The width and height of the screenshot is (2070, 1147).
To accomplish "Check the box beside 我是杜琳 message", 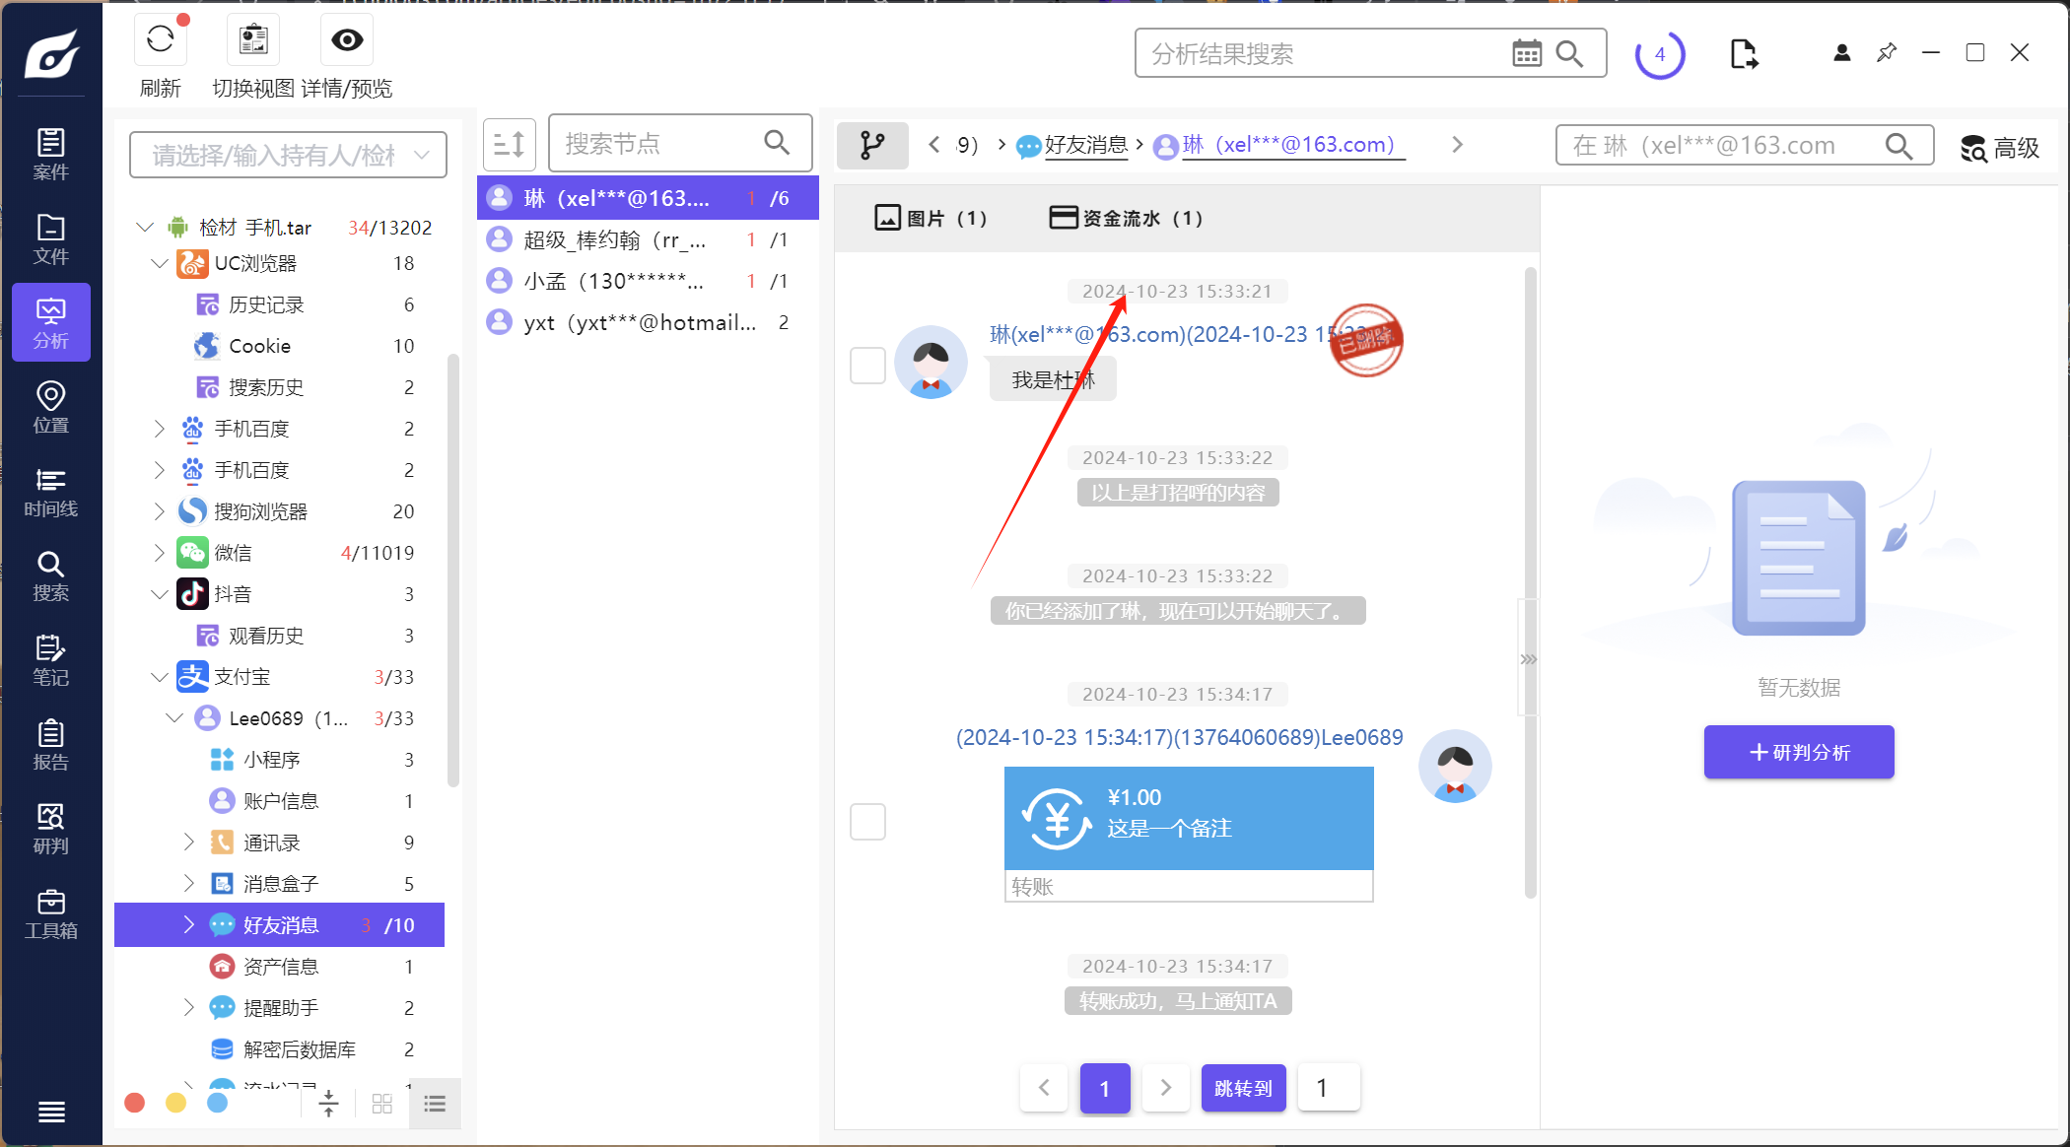I will point(867,365).
